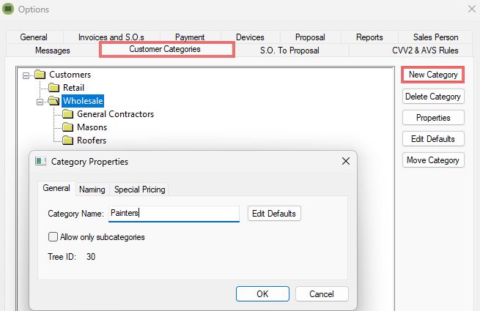The width and height of the screenshot is (480, 311).
Task: Click the Masons folder icon
Action: [x=68, y=127]
